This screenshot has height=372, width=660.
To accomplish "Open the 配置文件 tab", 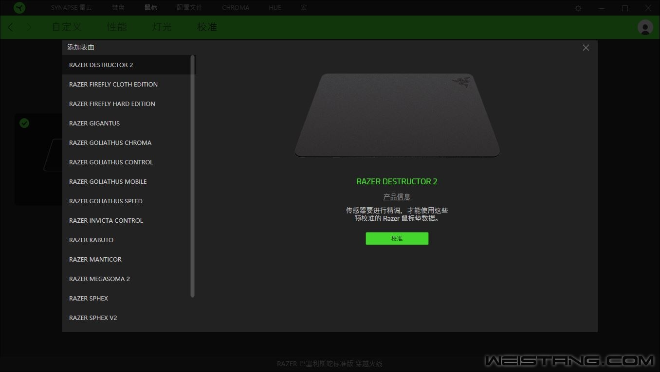I will [x=190, y=8].
